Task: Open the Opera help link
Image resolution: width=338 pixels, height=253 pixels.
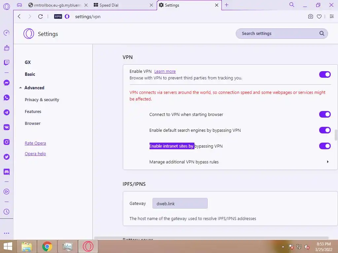Action: click(x=35, y=154)
